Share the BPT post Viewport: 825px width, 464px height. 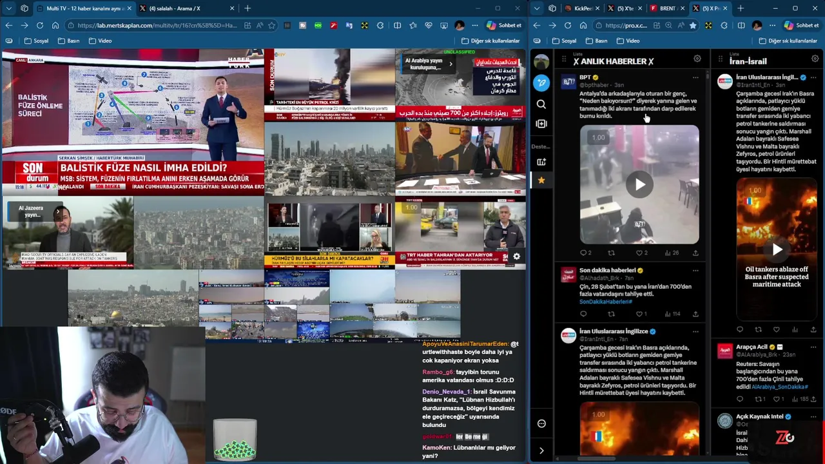695,253
